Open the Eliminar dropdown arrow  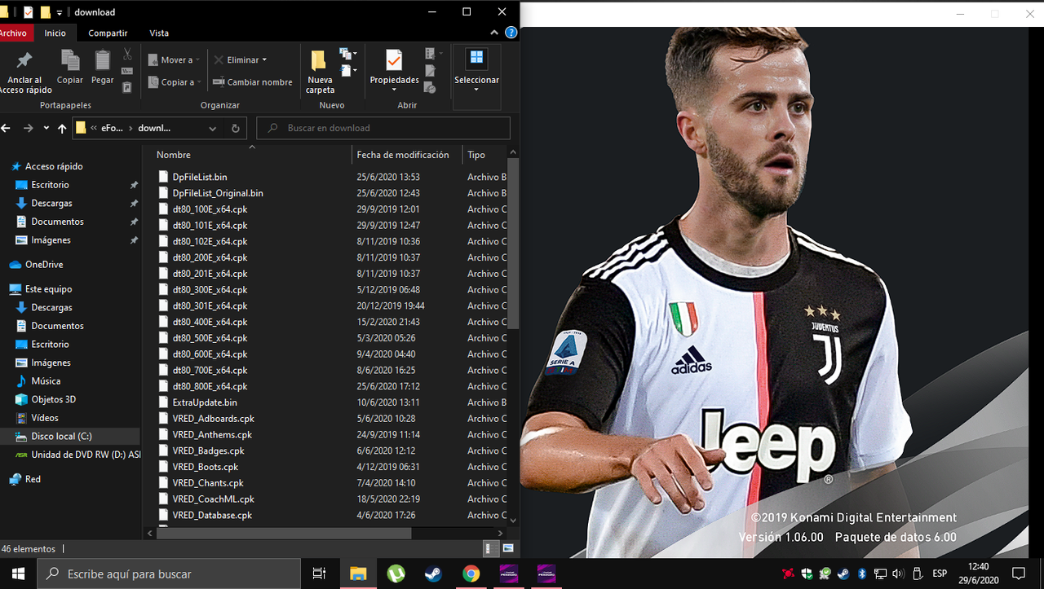coord(264,60)
